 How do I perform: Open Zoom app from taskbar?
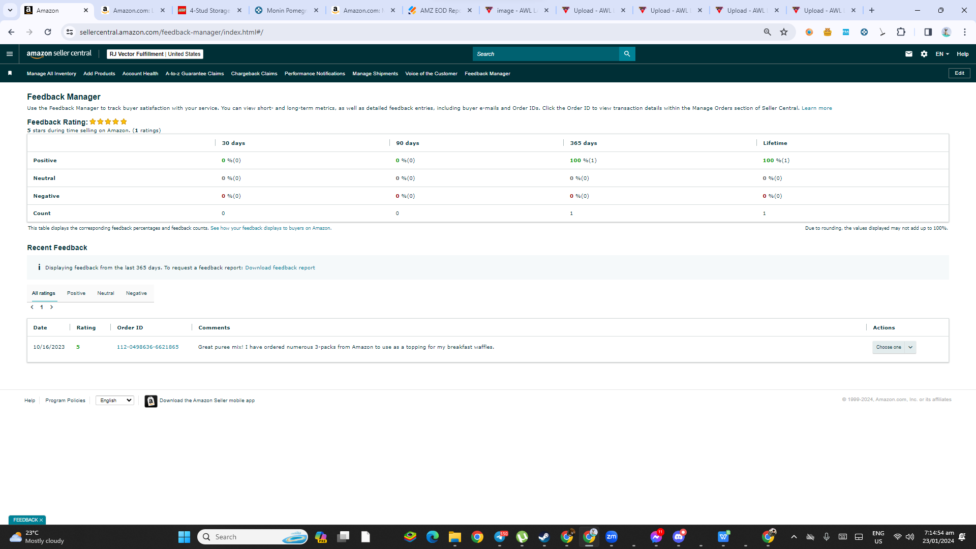[612, 537]
